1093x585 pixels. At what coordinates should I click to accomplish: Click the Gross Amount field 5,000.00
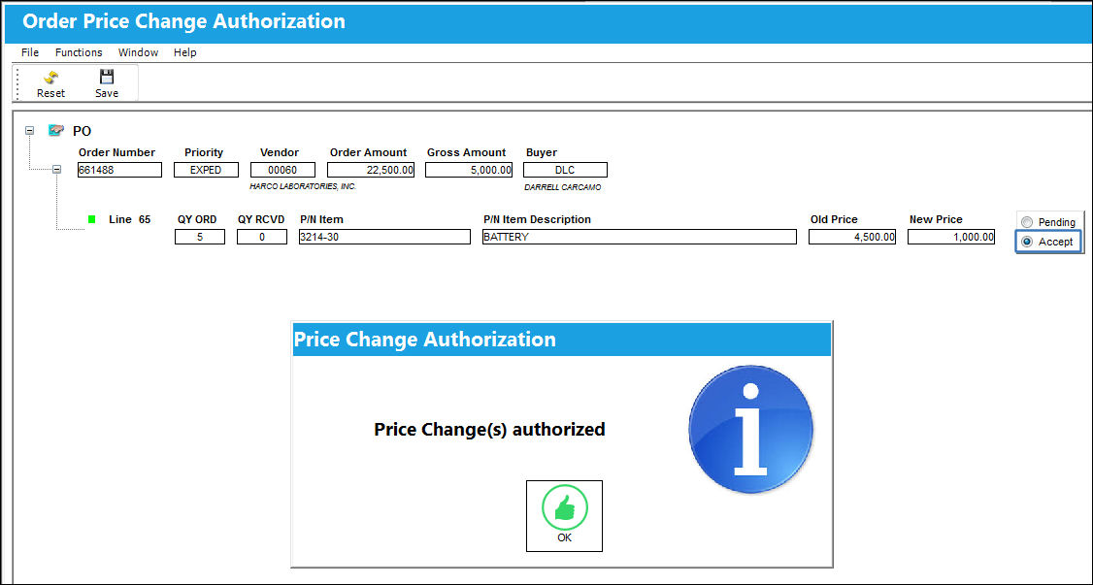(x=469, y=170)
